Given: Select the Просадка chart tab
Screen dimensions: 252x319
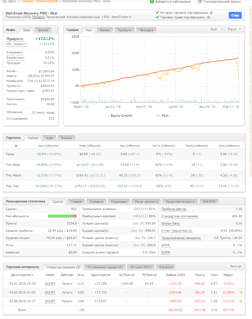Looking at the screenshot, I should click(146, 30).
